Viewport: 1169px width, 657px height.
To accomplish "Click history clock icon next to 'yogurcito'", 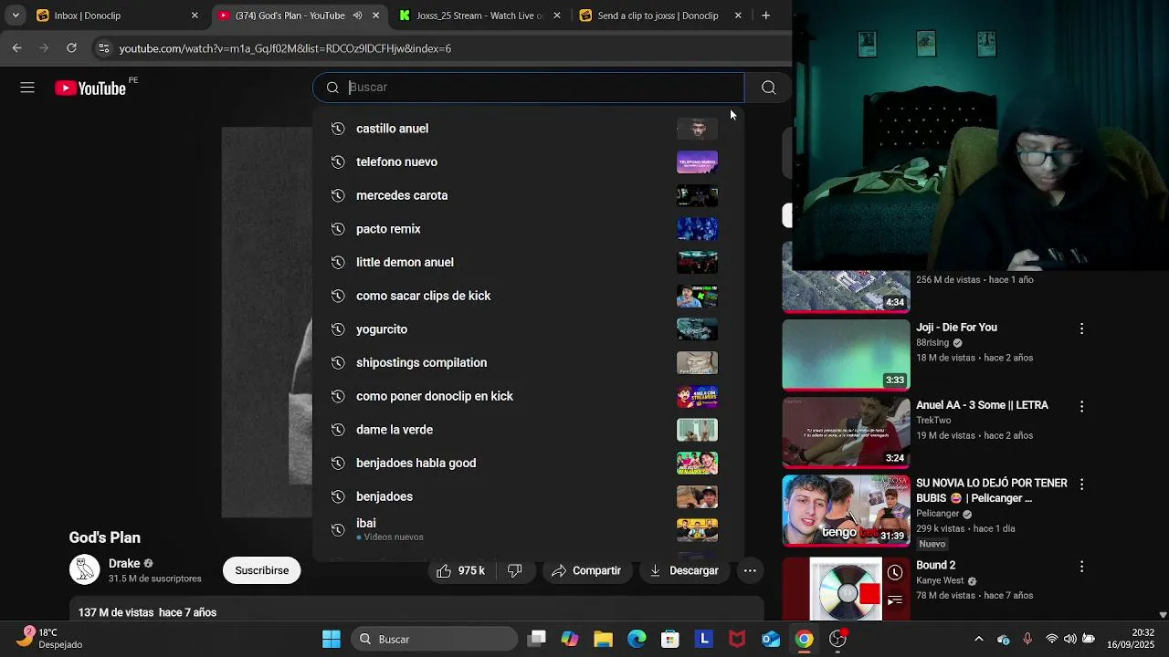I will click(338, 329).
